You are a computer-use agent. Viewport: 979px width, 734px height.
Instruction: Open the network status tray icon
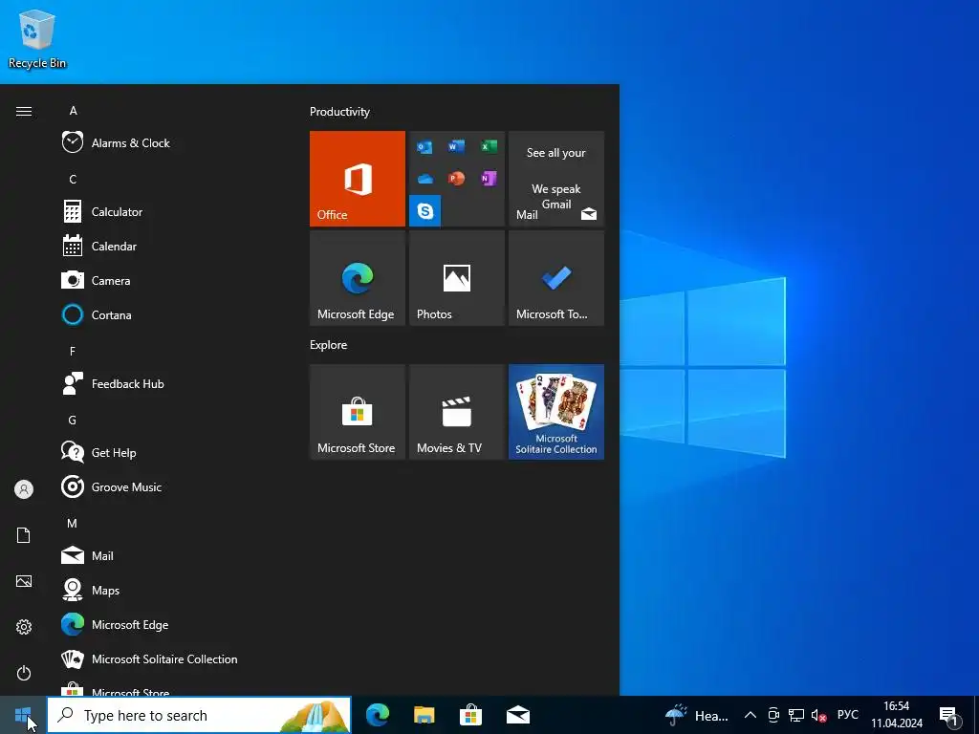[796, 715]
